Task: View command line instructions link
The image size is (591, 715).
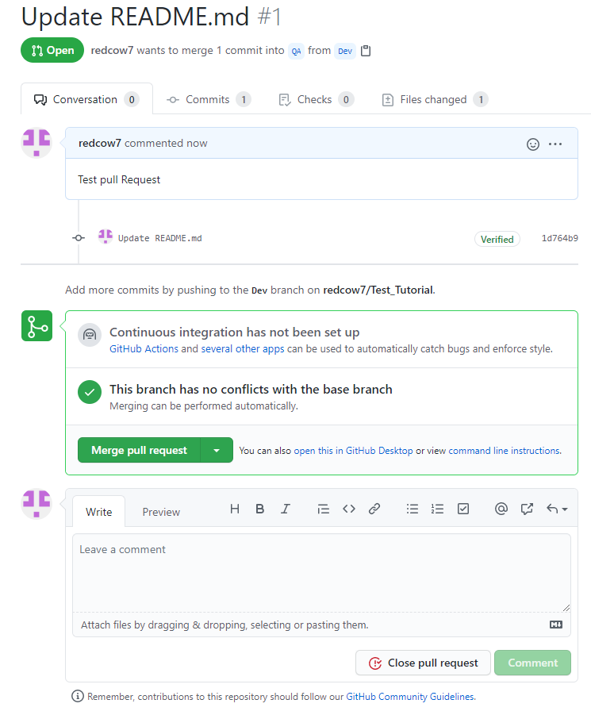Action: pyautogui.click(x=504, y=451)
